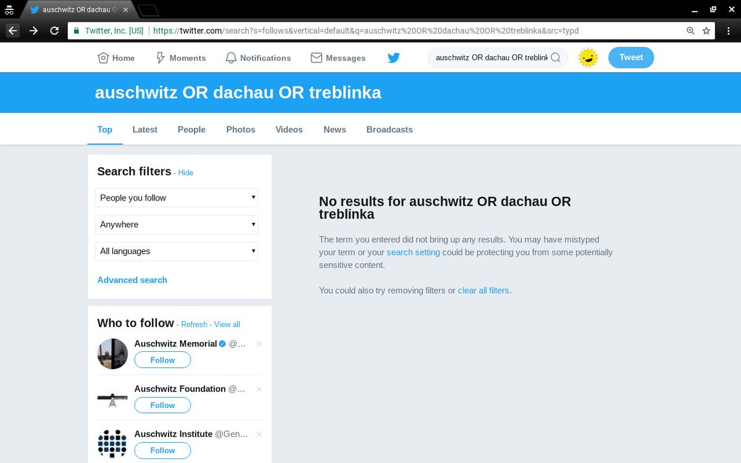
Task: Open the Auschwitz Foundation name link
Action: click(x=180, y=389)
